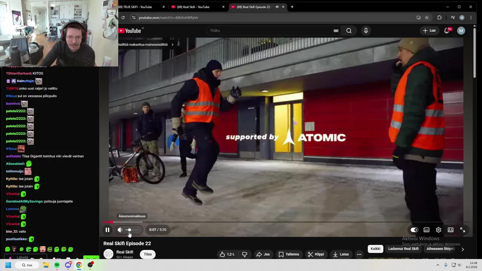The height and width of the screenshot is (271, 482).
Task: Adjust the volume slider handle
Action: (x=129, y=230)
